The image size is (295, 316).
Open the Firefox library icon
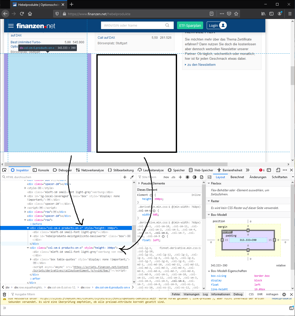click(264, 14)
